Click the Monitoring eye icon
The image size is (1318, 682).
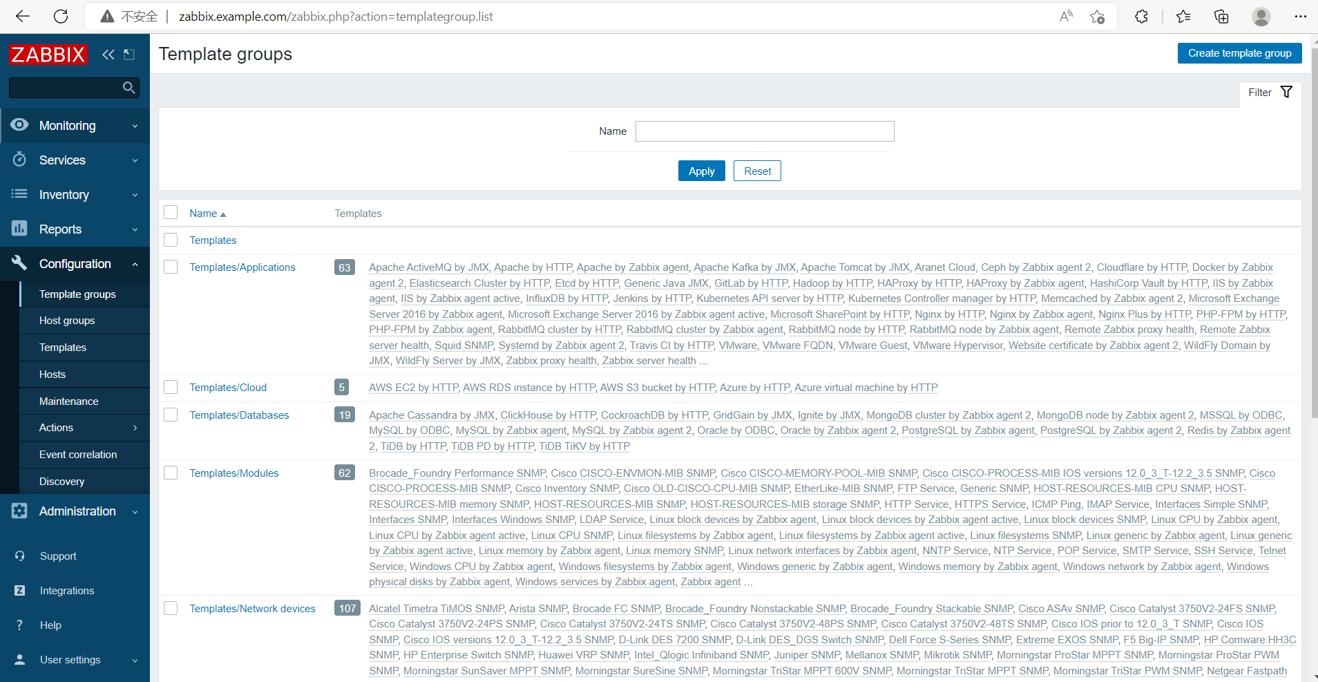19,125
